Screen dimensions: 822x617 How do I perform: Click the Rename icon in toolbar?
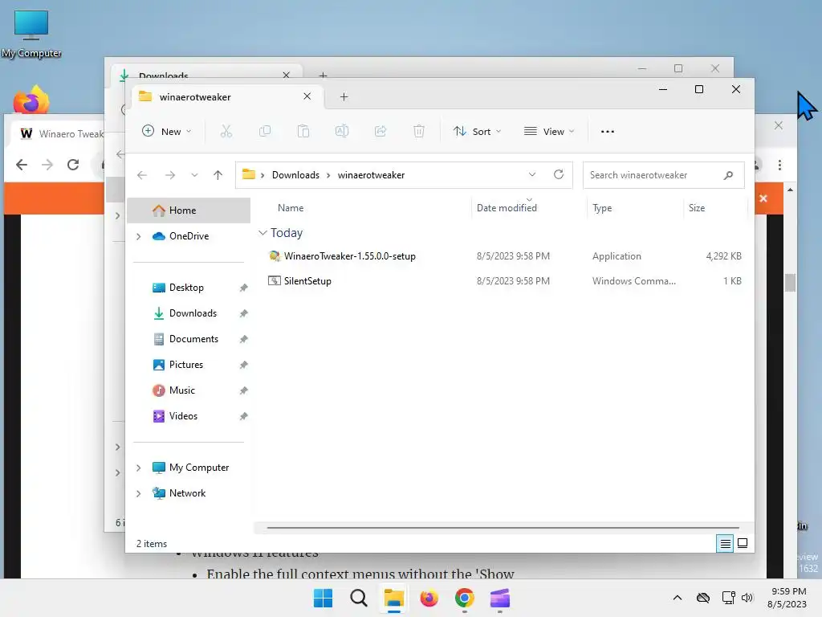pyautogui.click(x=342, y=131)
